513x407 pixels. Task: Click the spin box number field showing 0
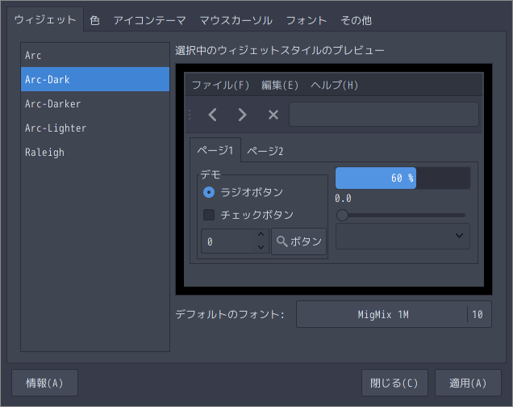[228, 241]
